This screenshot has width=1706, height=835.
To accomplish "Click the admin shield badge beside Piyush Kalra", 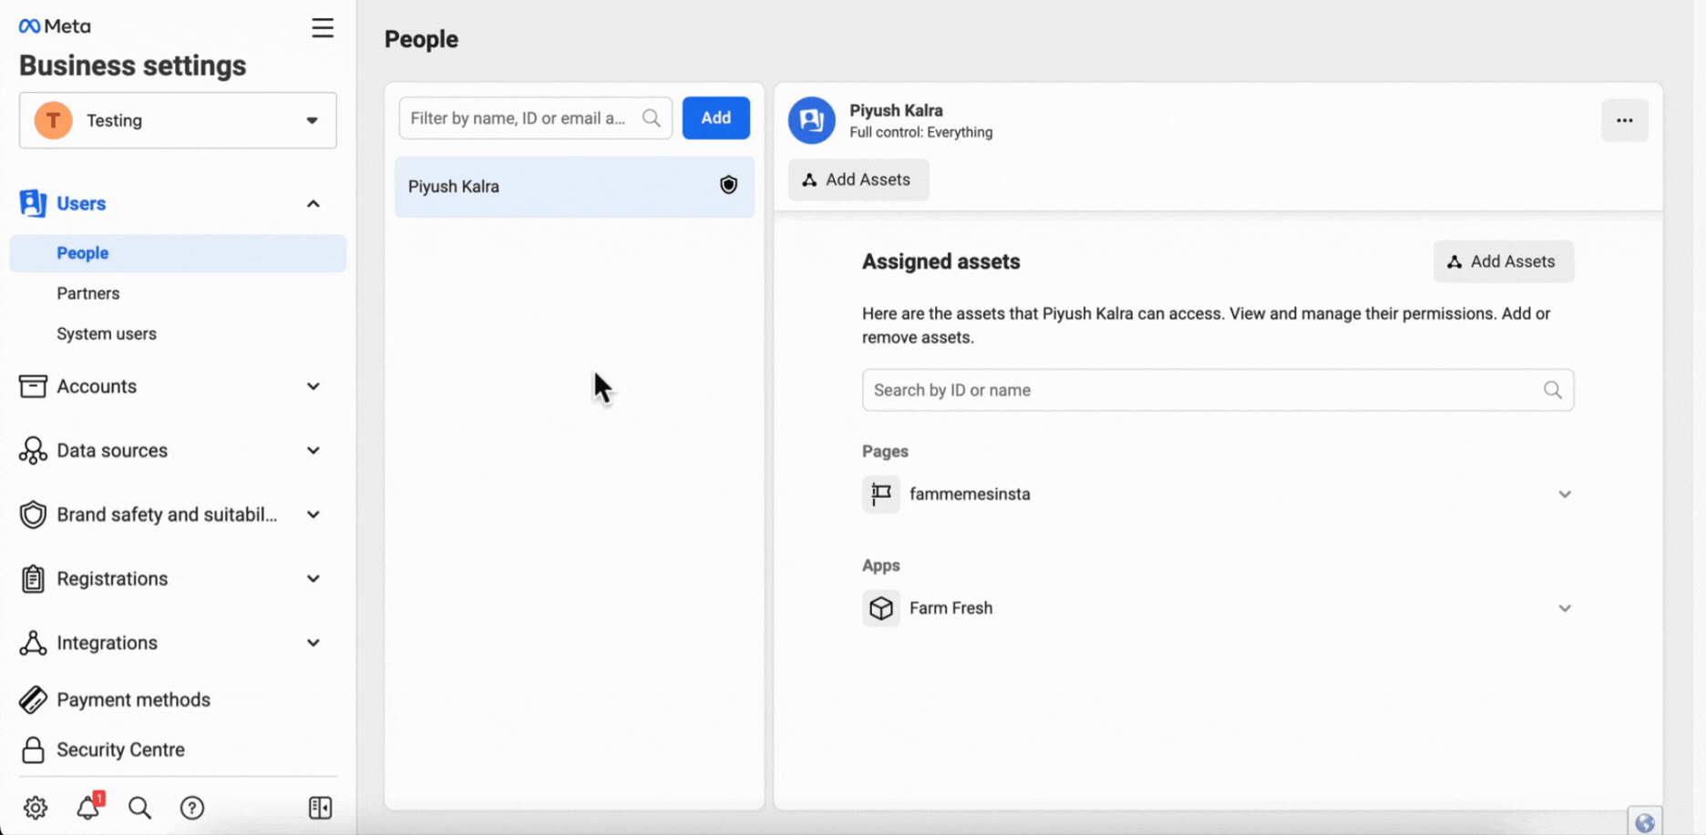I will tap(728, 185).
